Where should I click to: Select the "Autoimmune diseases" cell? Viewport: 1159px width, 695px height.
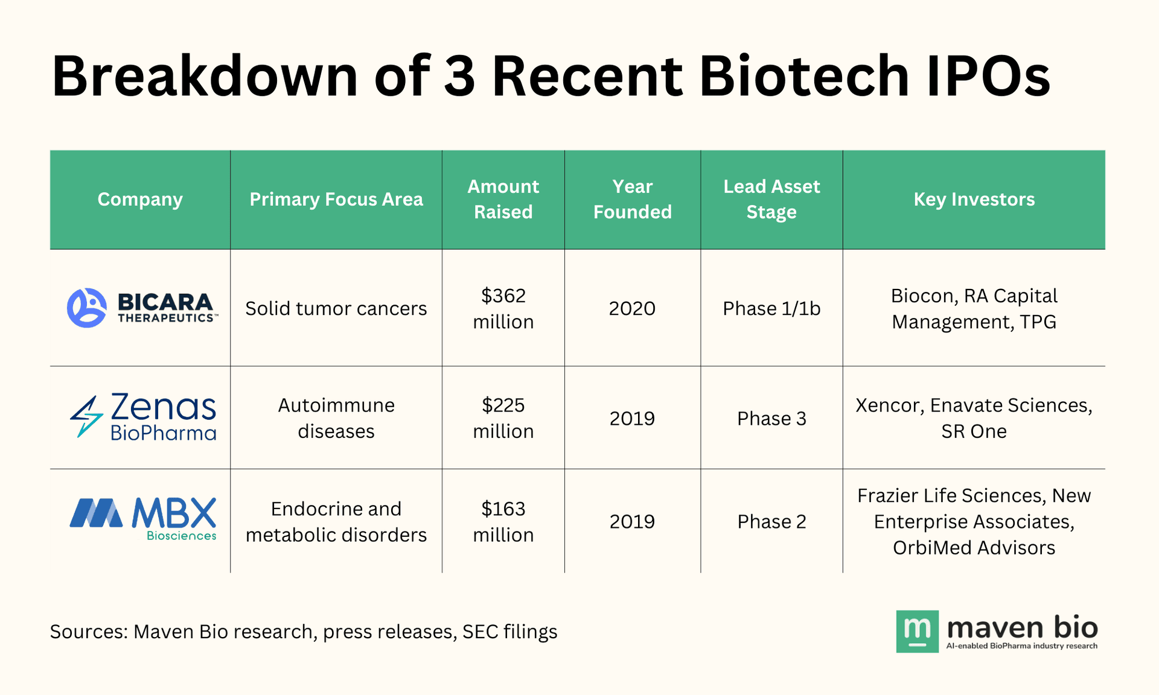pos(336,418)
